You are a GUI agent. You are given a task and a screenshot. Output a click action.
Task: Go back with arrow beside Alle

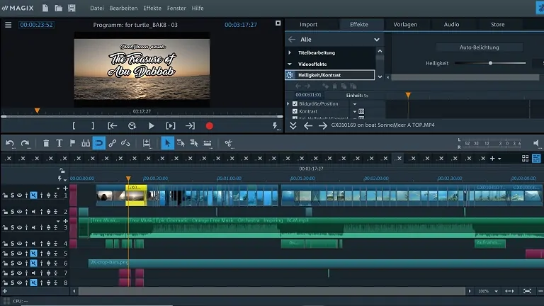click(x=292, y=40)
